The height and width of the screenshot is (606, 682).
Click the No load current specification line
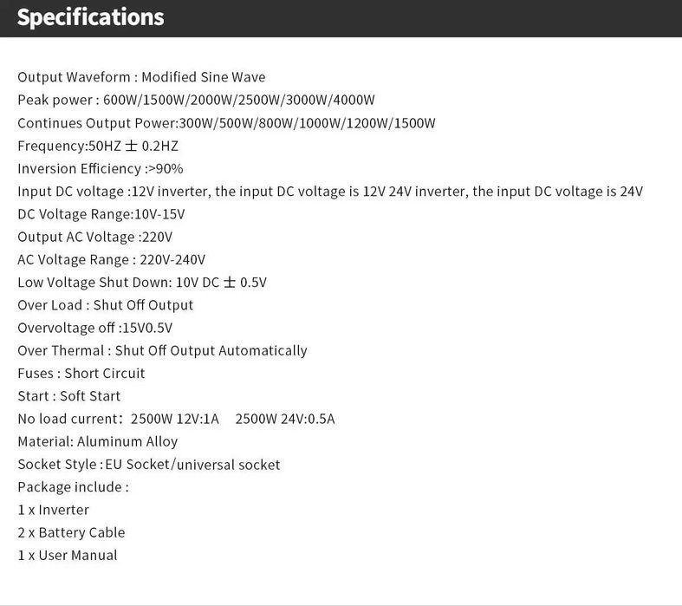pyautogui.click(x=176, y=419)
